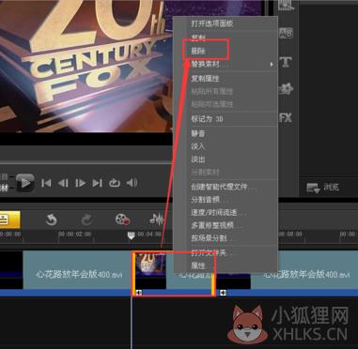This screenshot has width=358, height=349.
Task: Click the timeline ruler at 00:00:02:00
Action: tap(75, 234)
